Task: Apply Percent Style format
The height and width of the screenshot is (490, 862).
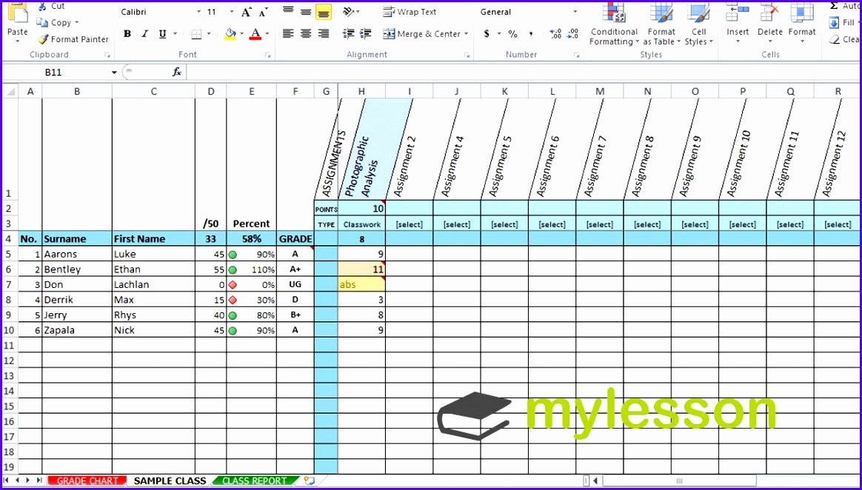Action: [x=513, y=34]
